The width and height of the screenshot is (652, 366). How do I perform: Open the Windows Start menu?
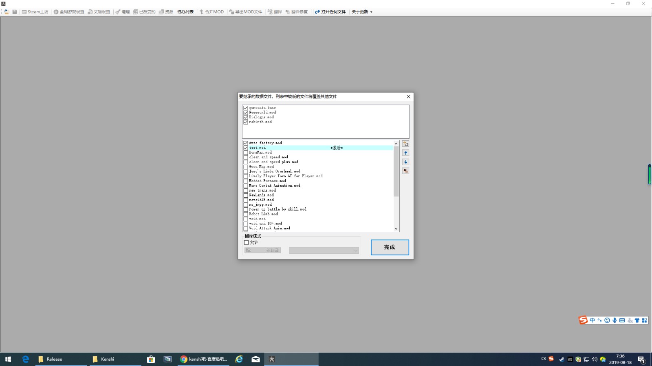tap(8, 359)
